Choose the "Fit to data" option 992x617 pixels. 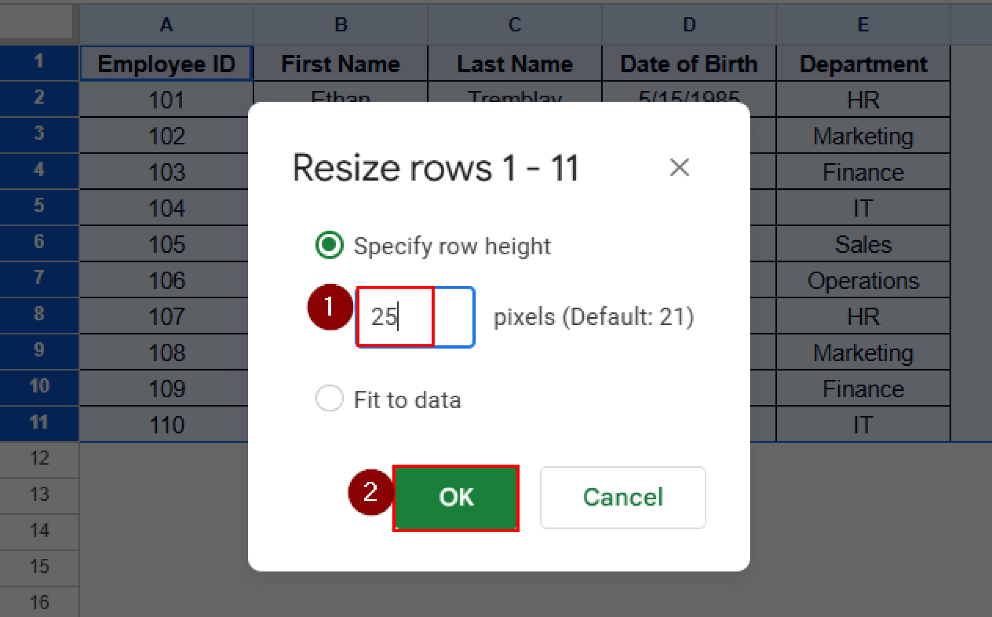point(329,399)
